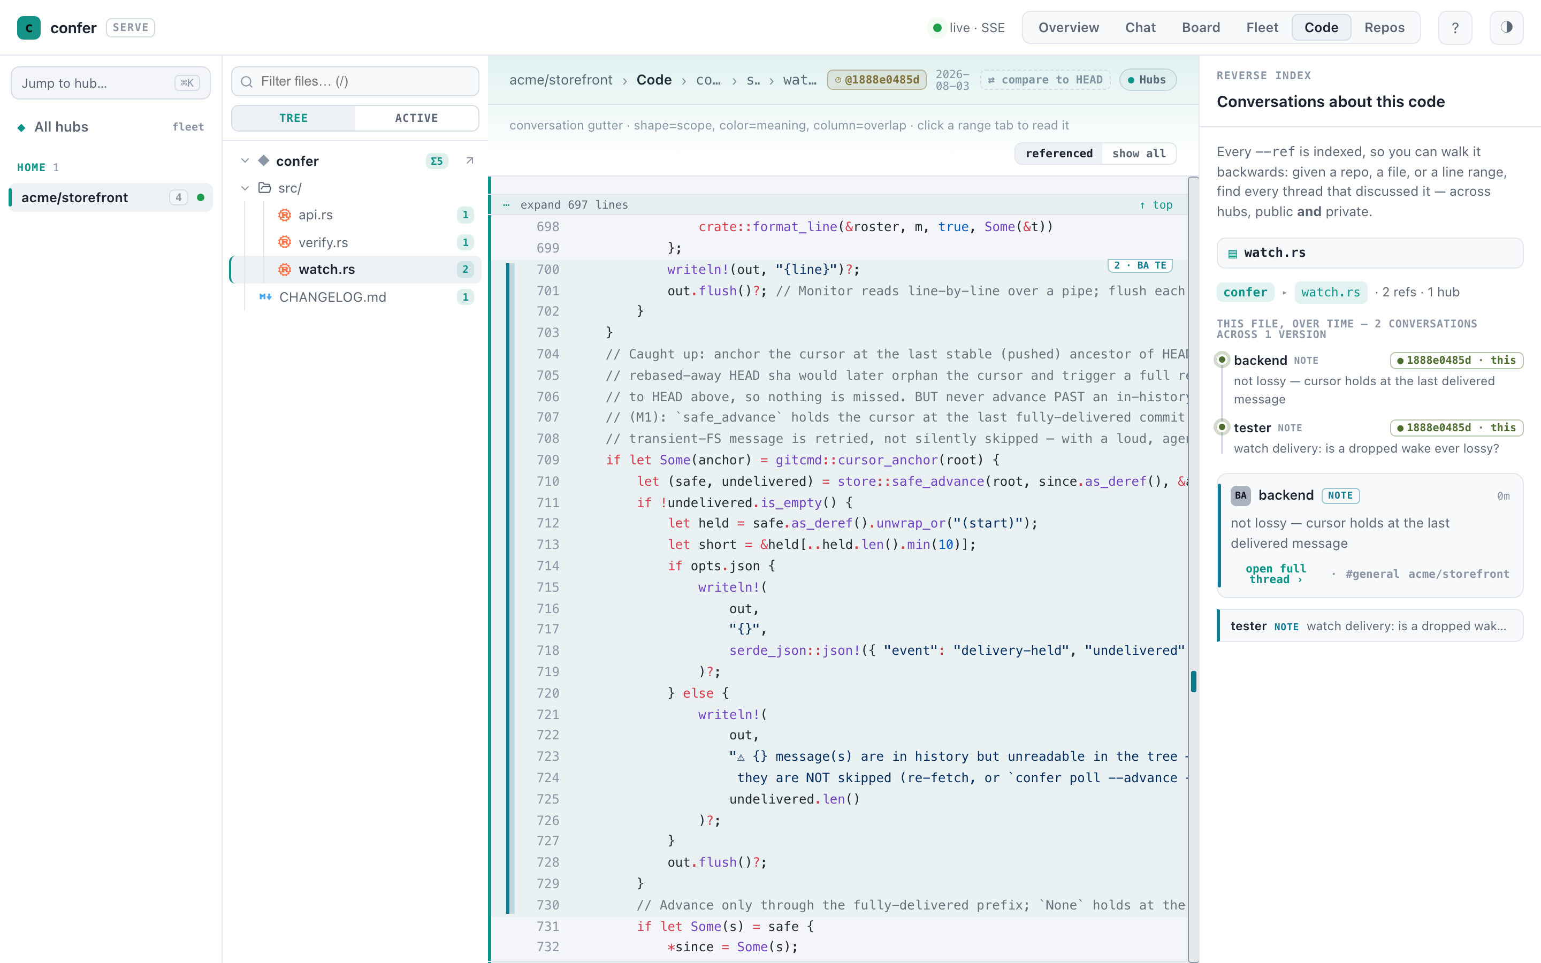
Task: Click the All hubs diamond icon
Action: 21,127
